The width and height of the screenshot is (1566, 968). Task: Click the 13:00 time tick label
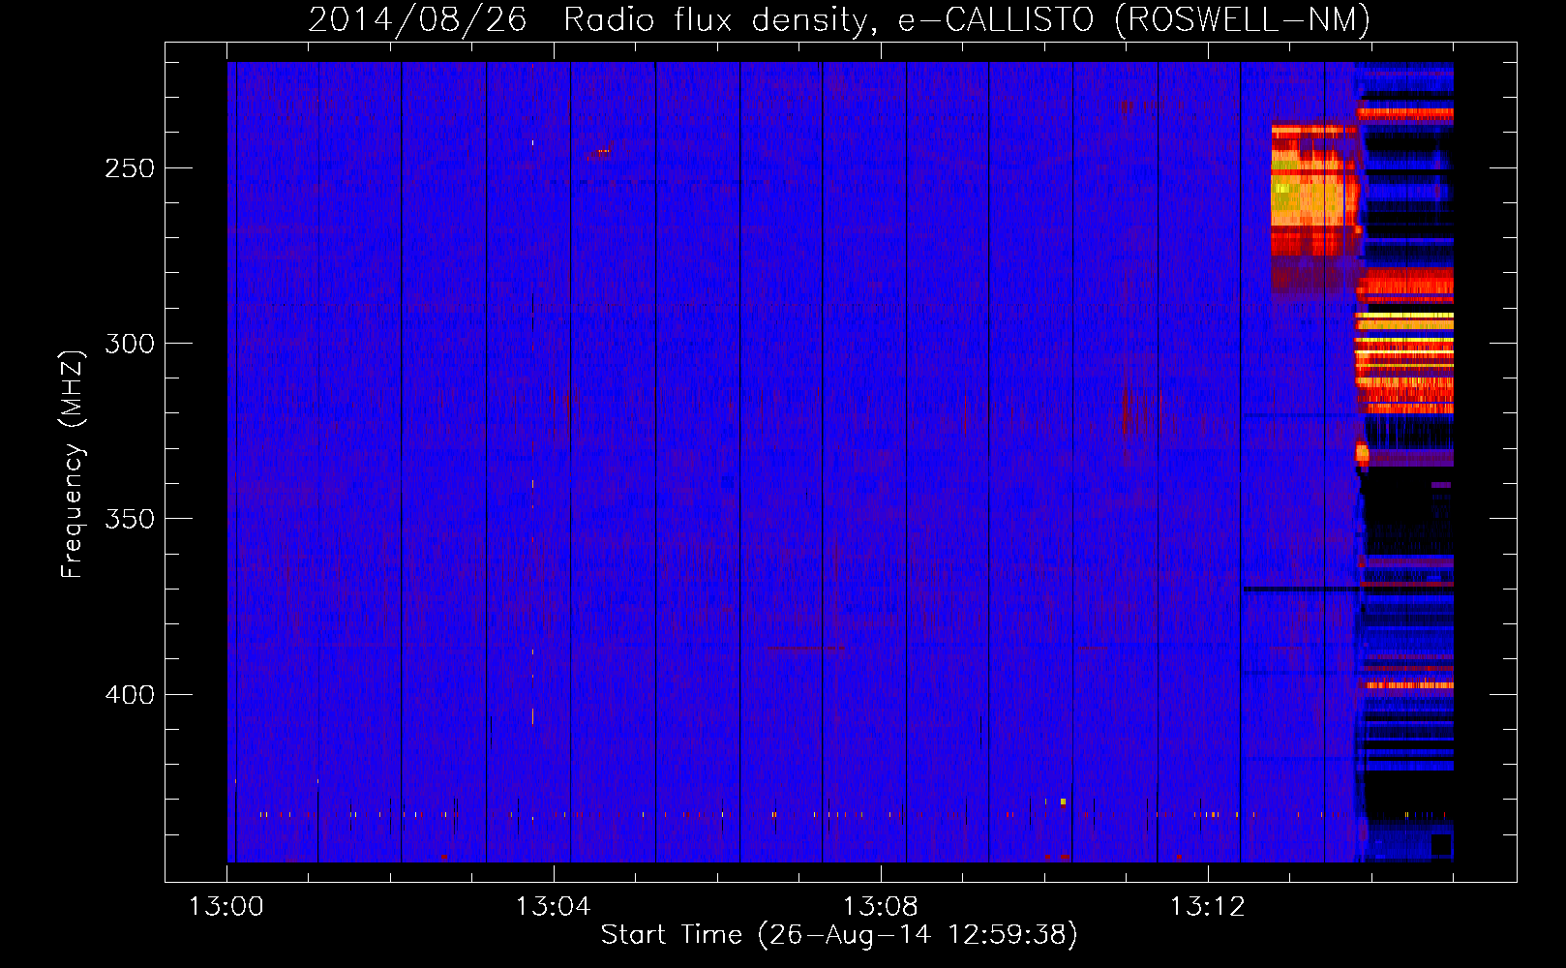click(226, 907)
